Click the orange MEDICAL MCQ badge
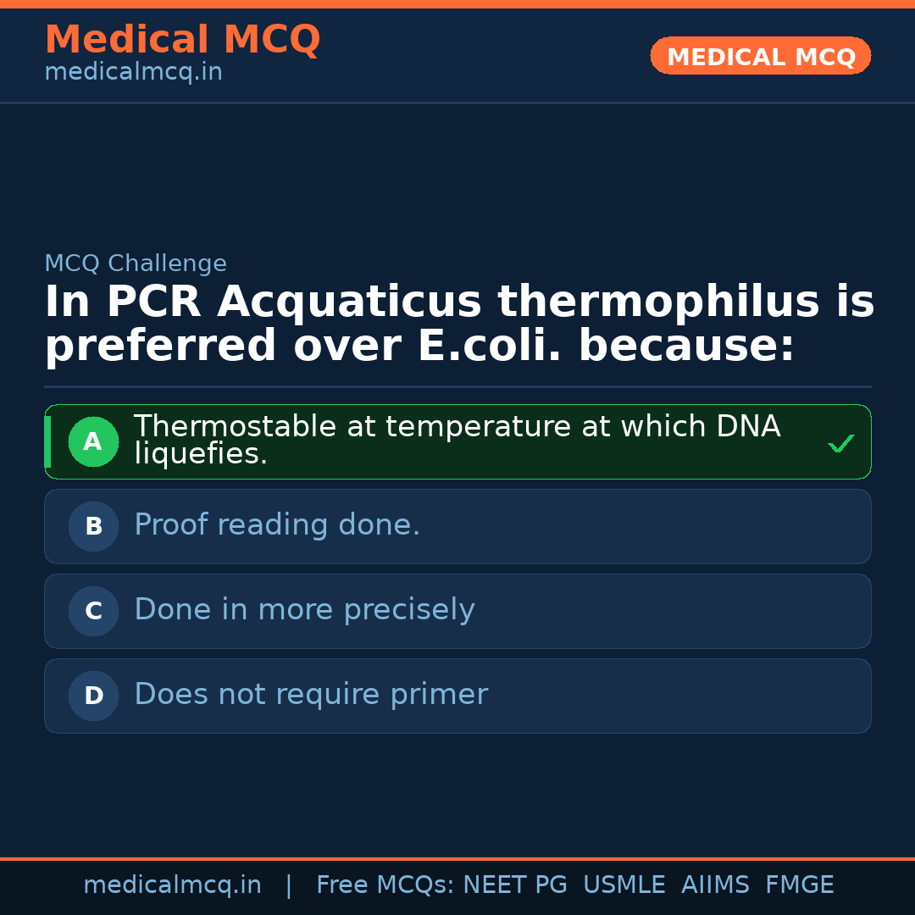 pos(760,56)
